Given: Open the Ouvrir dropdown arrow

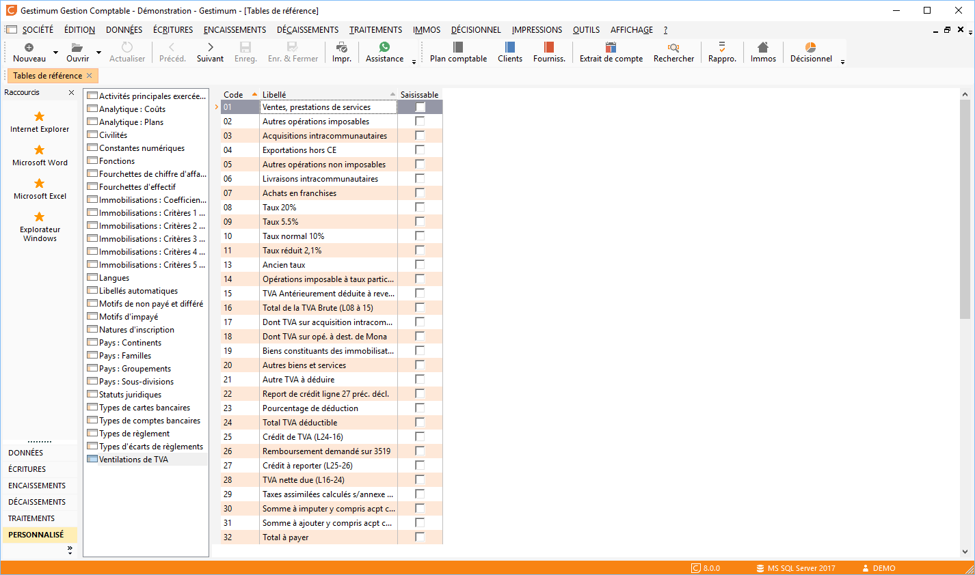Looking at the screenshot, I should tap(98, 53).
